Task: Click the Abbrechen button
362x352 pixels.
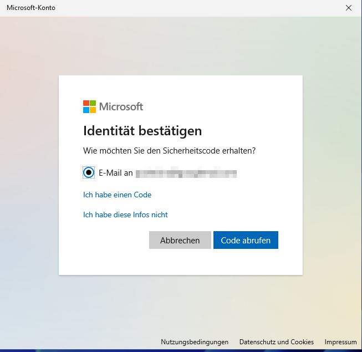Action: click(x=180, y=240)
